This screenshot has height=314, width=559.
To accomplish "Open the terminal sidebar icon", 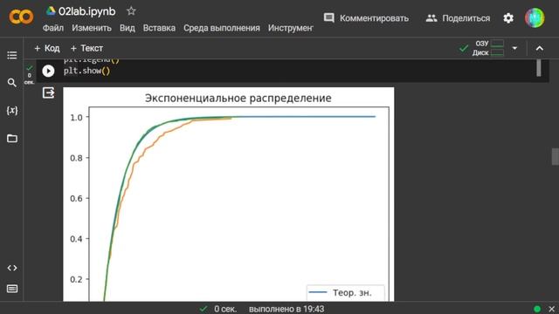I will (11, 289).
